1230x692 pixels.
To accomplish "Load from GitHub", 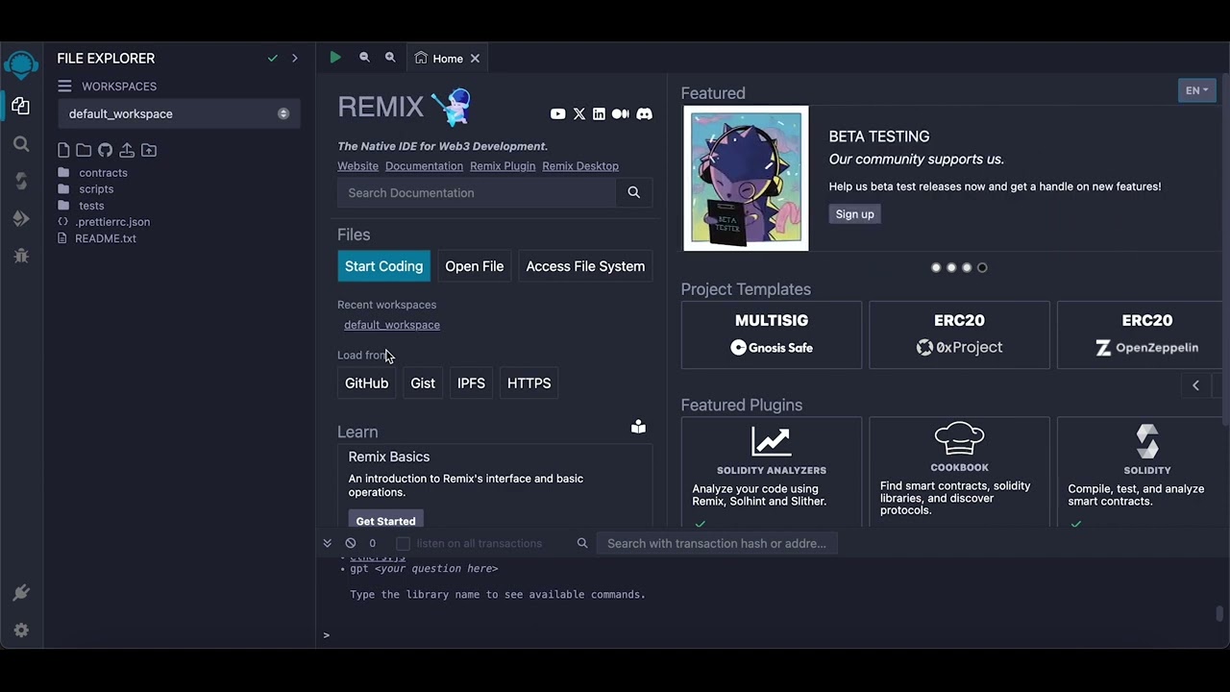I will pyautogui.click(x=366, y=383).
